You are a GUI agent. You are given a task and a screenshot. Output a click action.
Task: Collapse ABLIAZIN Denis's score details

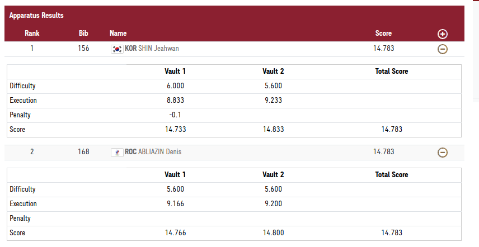pyautogui.click(x=442, y=152)
